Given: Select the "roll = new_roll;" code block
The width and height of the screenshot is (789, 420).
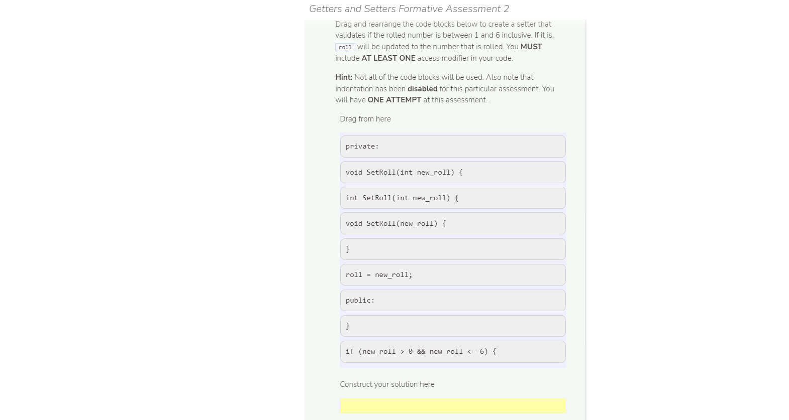Looking at the screenshot, I should [x=452, y=274].
